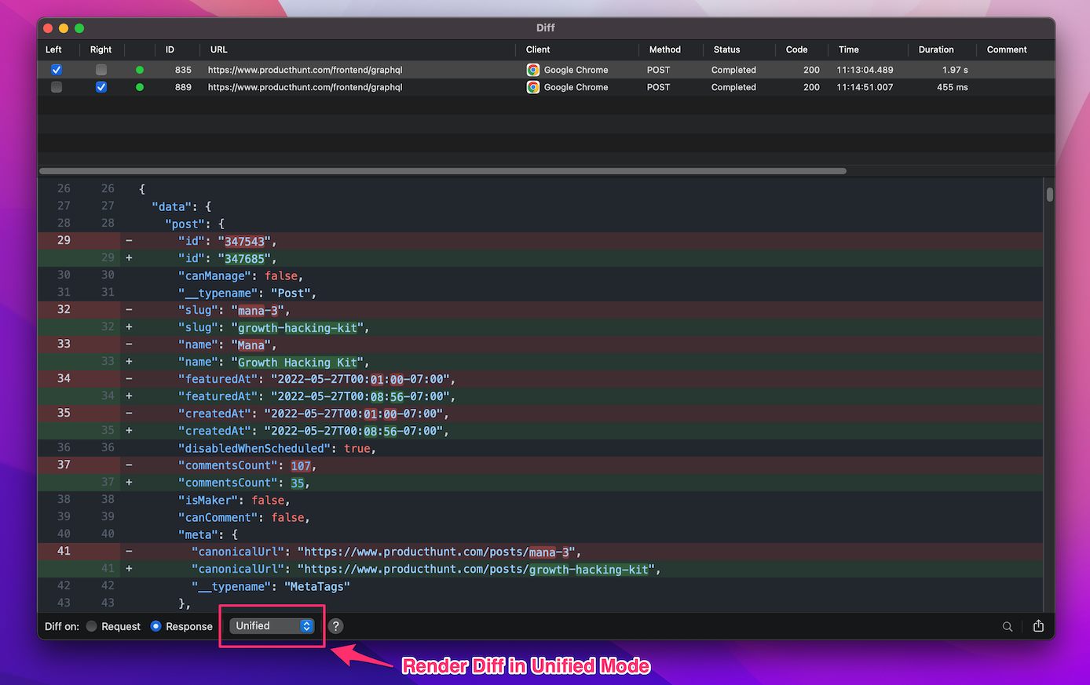Click added line "name": "Growth Hacking Kit"
The image size is (1090, 685).
tap(540, 362)
